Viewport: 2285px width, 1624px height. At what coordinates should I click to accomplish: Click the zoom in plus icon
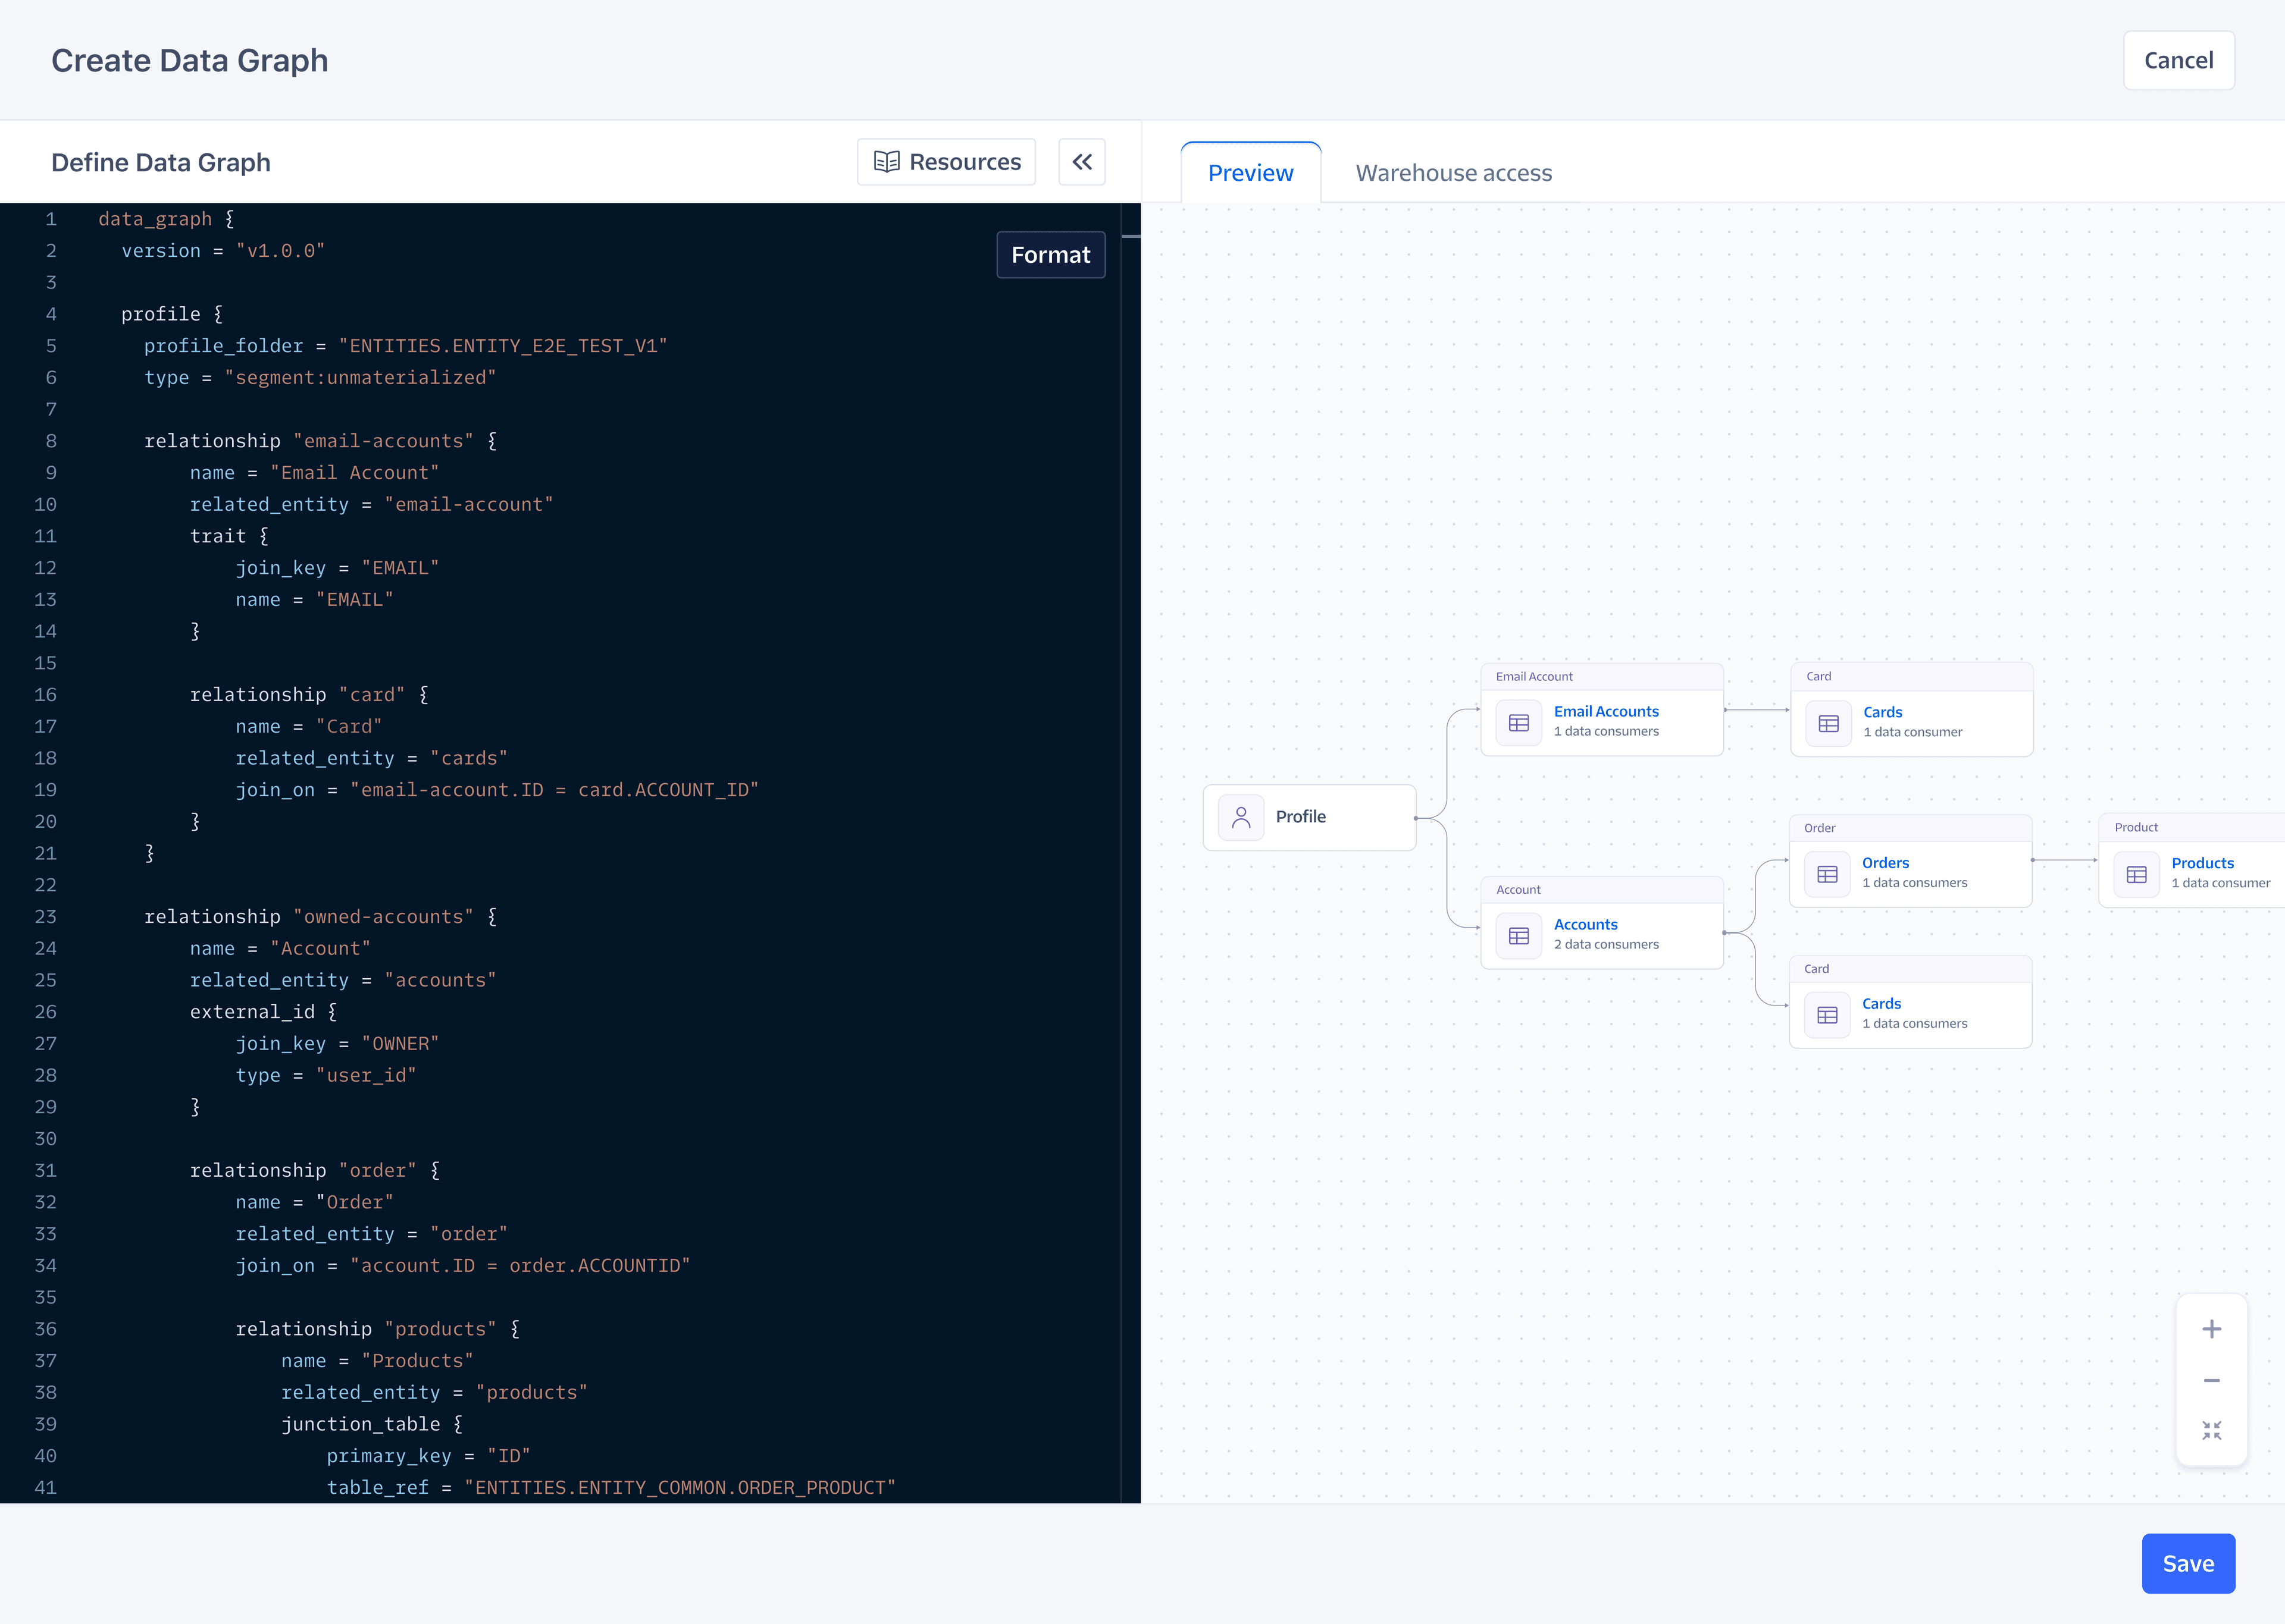[2211, 1329]
